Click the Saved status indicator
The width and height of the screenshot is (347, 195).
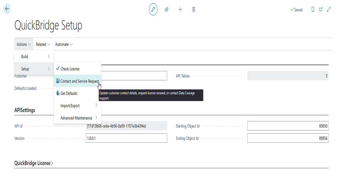click(x=296, y=10)
